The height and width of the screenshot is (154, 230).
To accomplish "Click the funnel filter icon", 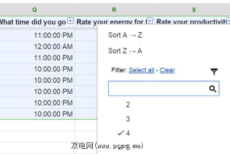I will 214,72.
